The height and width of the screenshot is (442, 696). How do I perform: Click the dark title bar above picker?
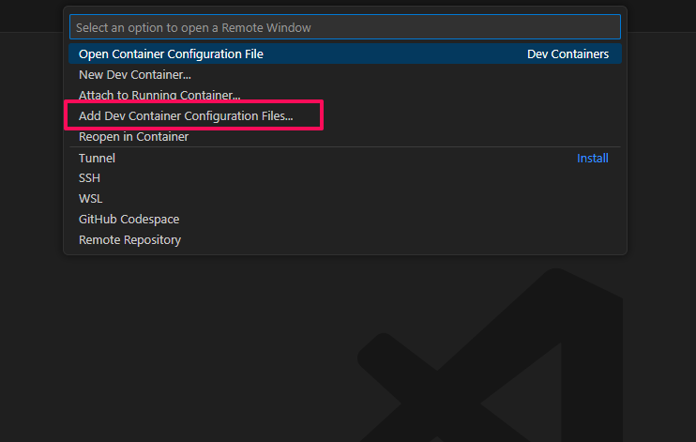tap(31, 16)
